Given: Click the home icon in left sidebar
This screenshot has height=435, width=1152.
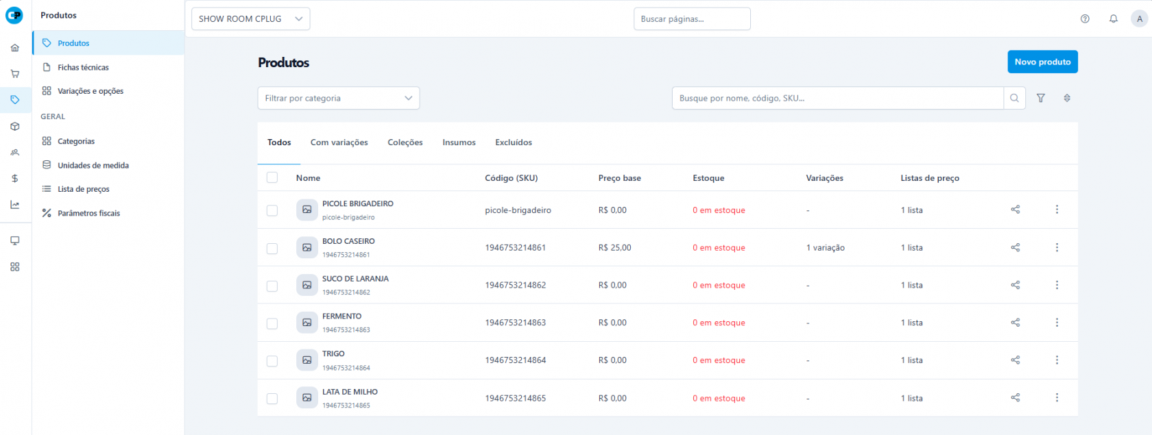Looking at the screenshot, I should point(15,48).
